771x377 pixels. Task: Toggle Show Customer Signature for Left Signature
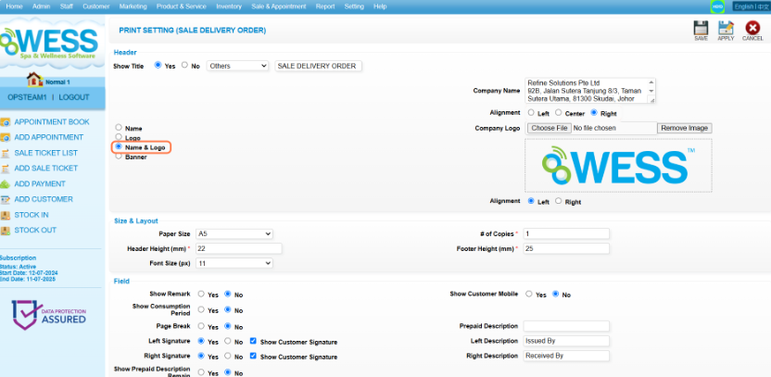point(254,342)
